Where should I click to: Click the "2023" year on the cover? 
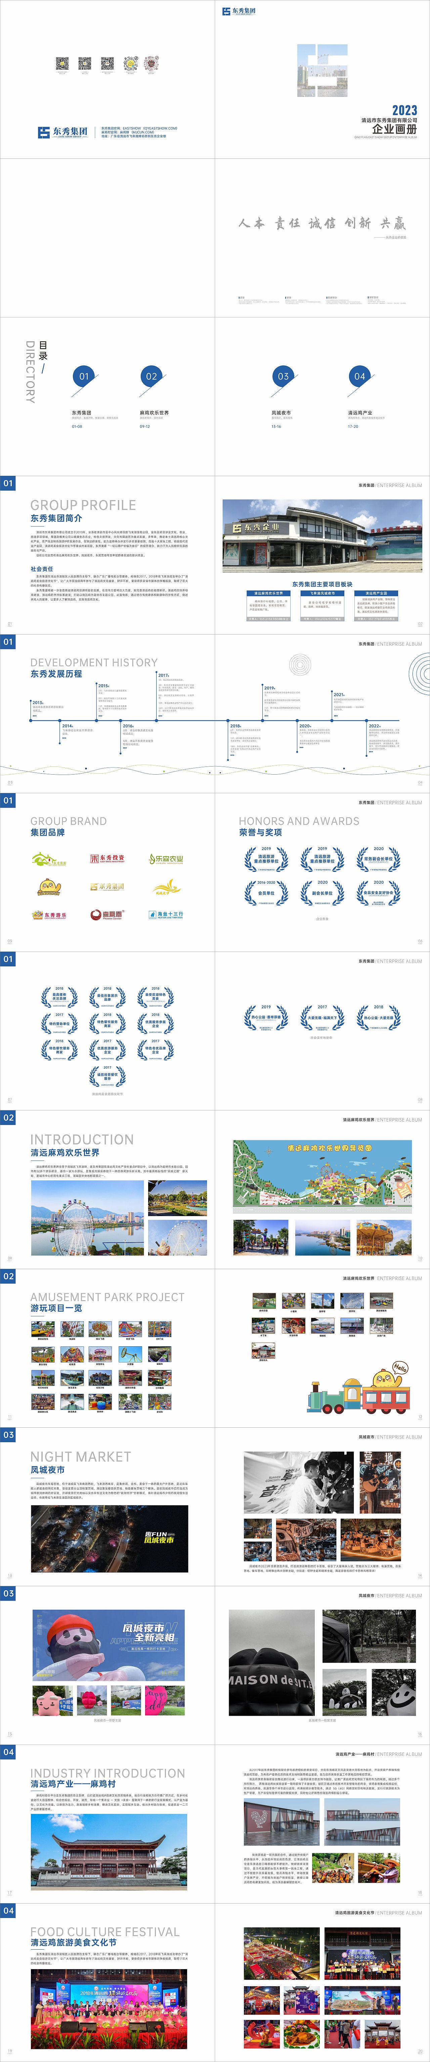click(x=404, y=110)
